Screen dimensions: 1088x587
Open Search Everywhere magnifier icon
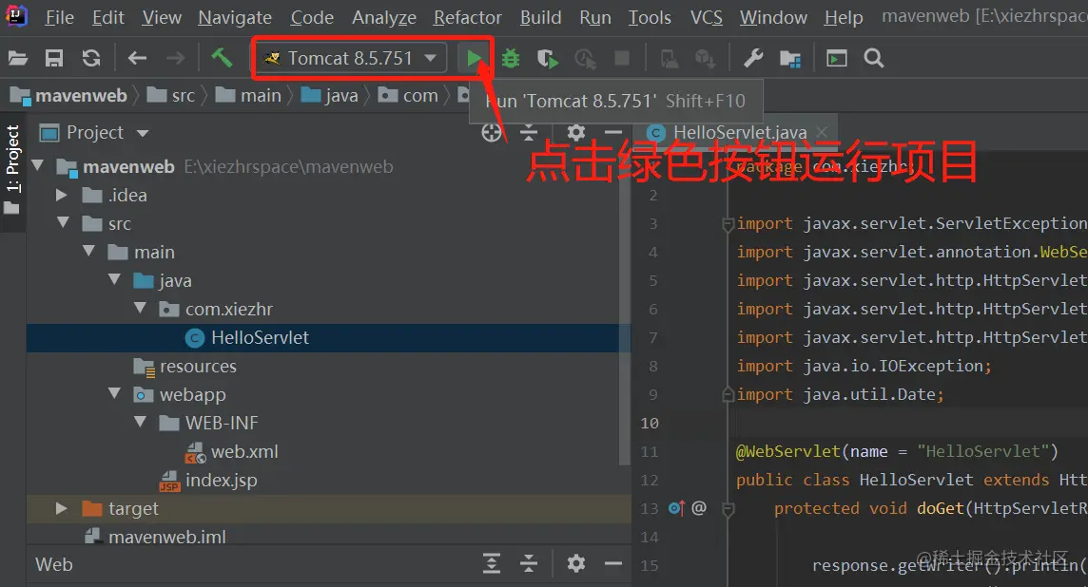click(874, 58)
